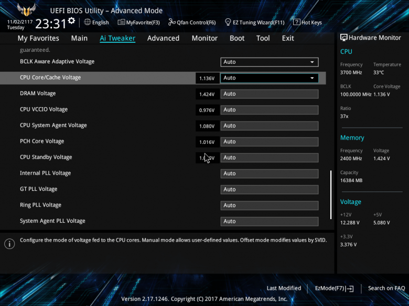
Task: Select the CPU VCCIO Voltage input field
Action: click(x=270, y=110)
